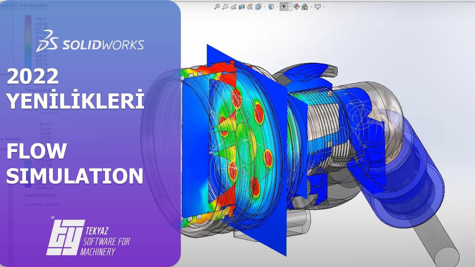
Task: Click the View Orientation cube icon
Action: coord(258,7)
